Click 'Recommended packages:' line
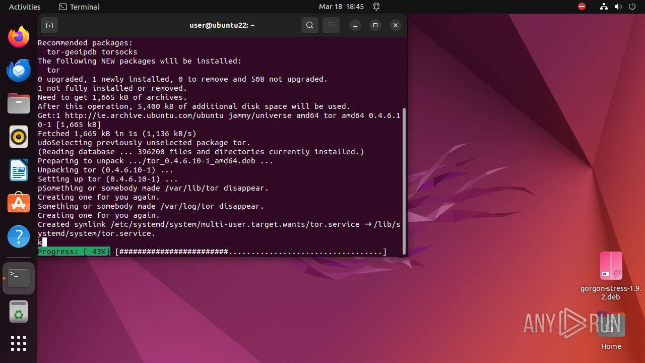645x363 pixels. point(85,43)
